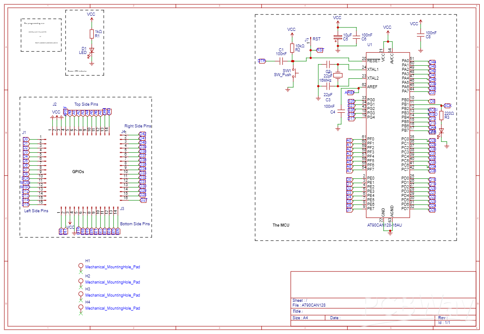Select the 16MHz crystal Q2 symbol
The image size is (484, 334).
click(338, 76)
